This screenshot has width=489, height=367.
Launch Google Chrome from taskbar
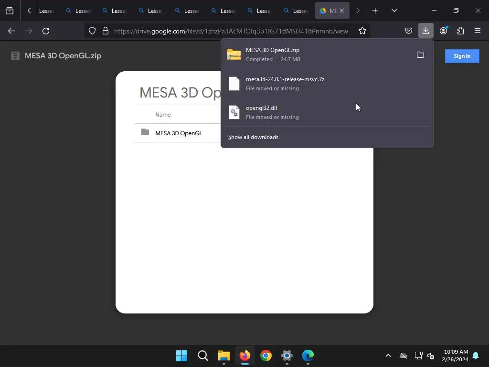pyautogui.click(x=266, y=356)
